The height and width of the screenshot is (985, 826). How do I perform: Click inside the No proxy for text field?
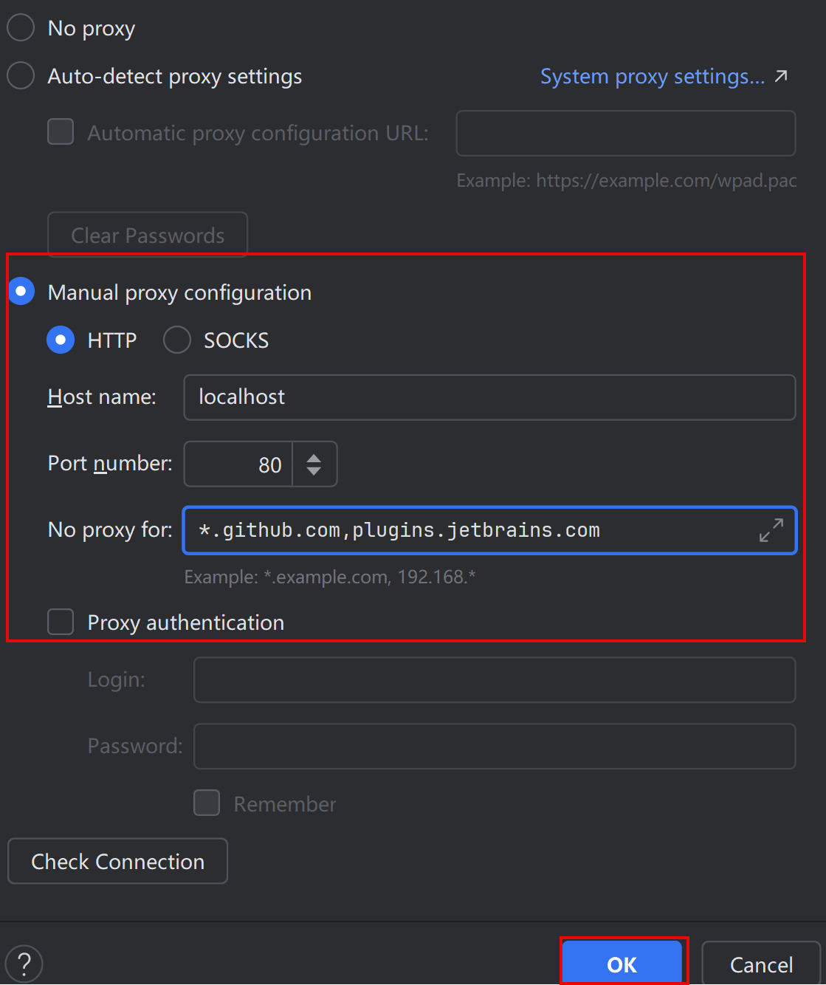pyautogui.click(x=472, y=530)
